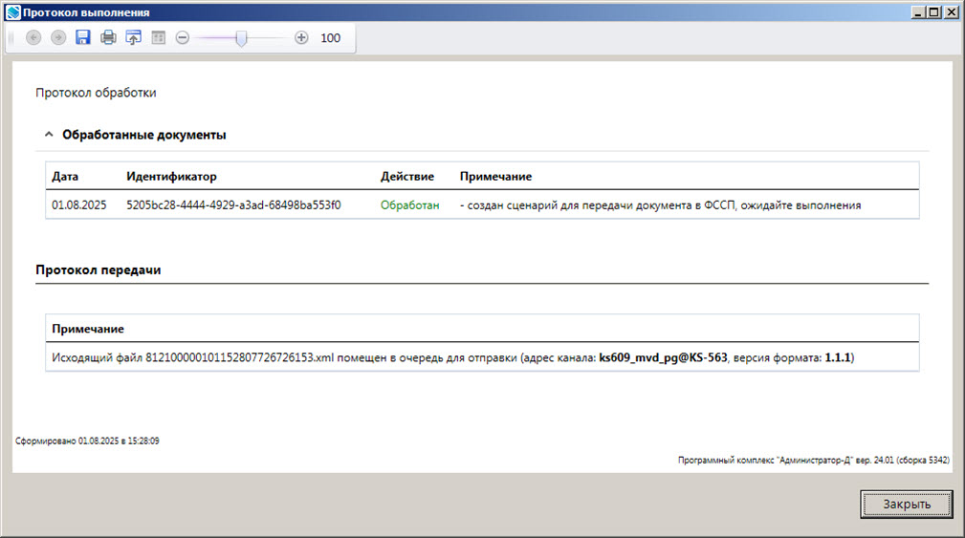Image resolution: width=965 pixels, height=538 pixels.
Task: Click the zoom slider handle
Action: pyautogui.click(x=242, y=38)
